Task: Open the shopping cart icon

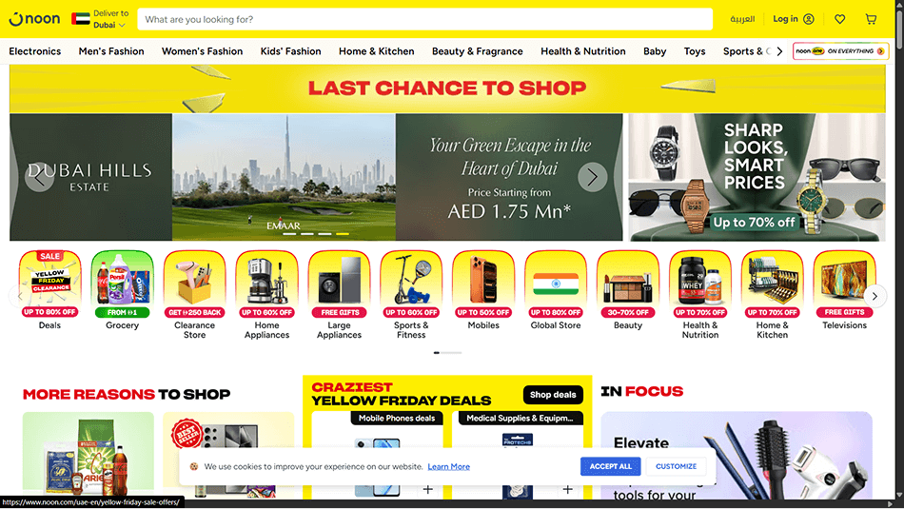Action: click(x=871, y=19)
